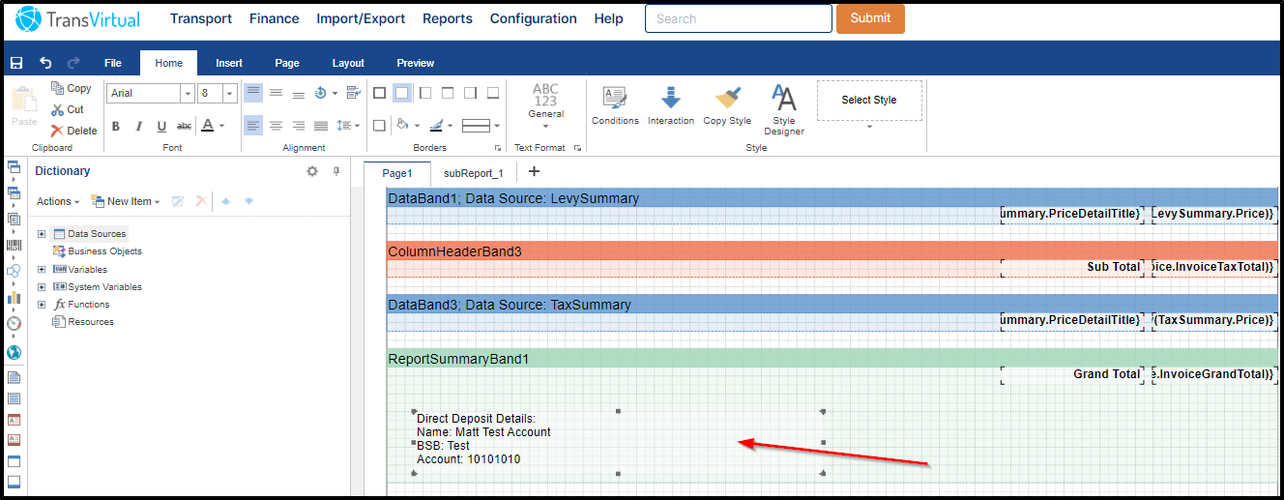Toggle Bold formatting
This screenshot has width=1284, height=500.
116,126
